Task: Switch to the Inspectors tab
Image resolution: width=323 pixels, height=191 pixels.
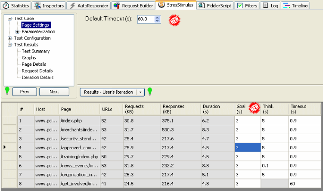Action: tap(49, 6)
